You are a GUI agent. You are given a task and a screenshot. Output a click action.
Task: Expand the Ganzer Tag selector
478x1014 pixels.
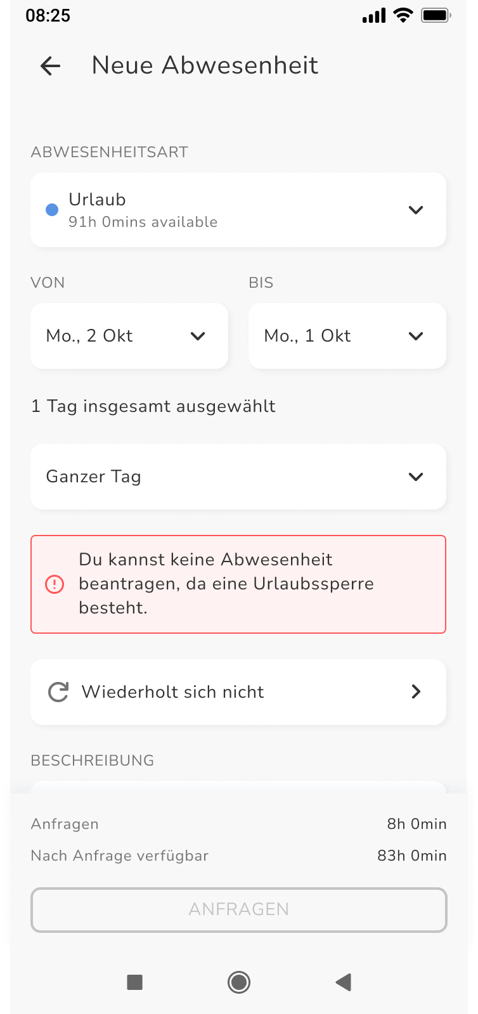pyautogui.click(x=238, y=477)
